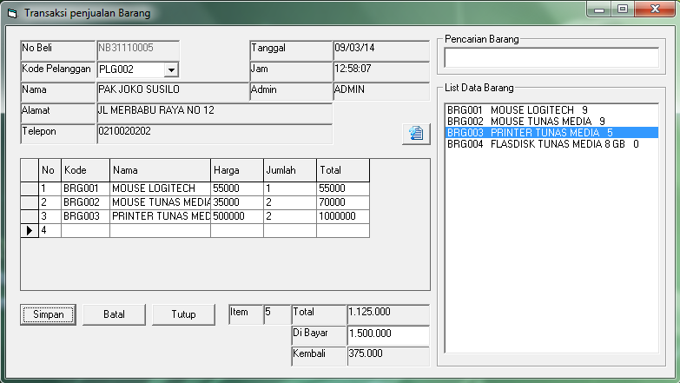This screenshot has height=383, width=680.
Task: Click Alamat value JL MERBABU RAYA NO 12
Action: (x=215, y=113)
